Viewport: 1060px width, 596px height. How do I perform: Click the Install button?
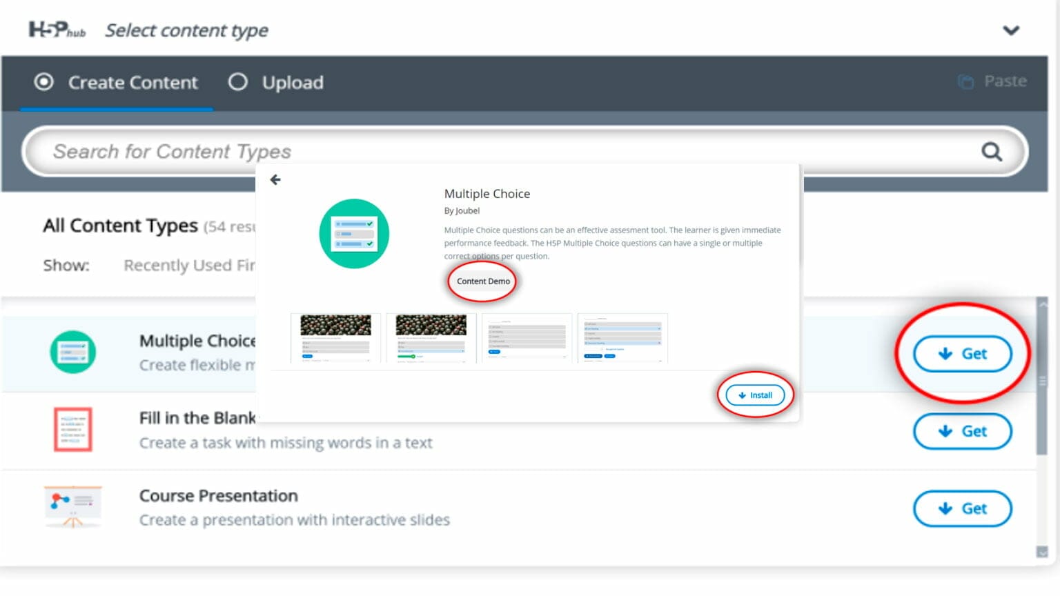tap(756, 395)
